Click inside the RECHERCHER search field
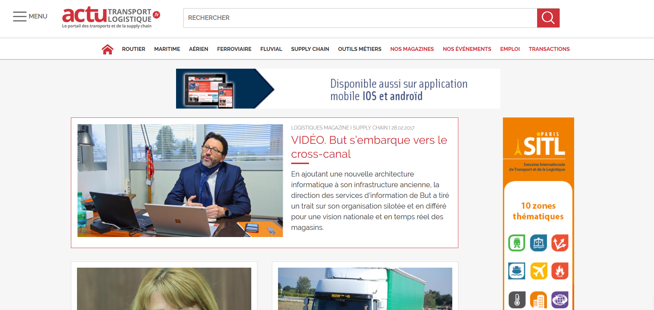The image size is (654, 310). point(360,18)
